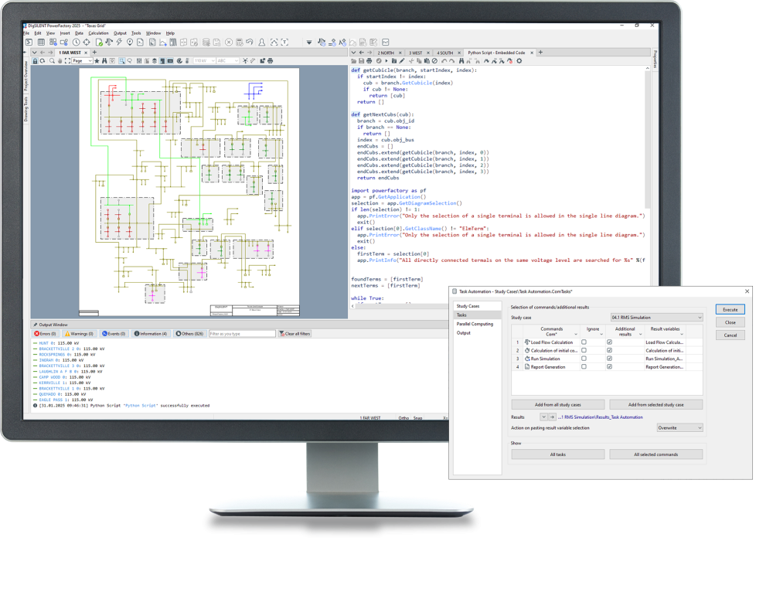Click the zoom-all frame icon in diagram toolbar

pyautogui.click(x=67, y=61)
